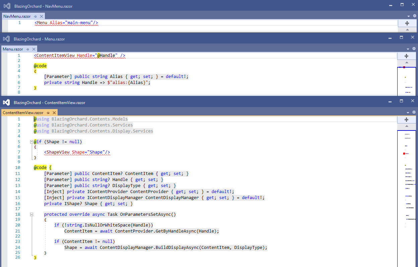Open tab settings gear in Menu.razor window
The width and height of the screenshot is (418, 267).
[414, 49]
